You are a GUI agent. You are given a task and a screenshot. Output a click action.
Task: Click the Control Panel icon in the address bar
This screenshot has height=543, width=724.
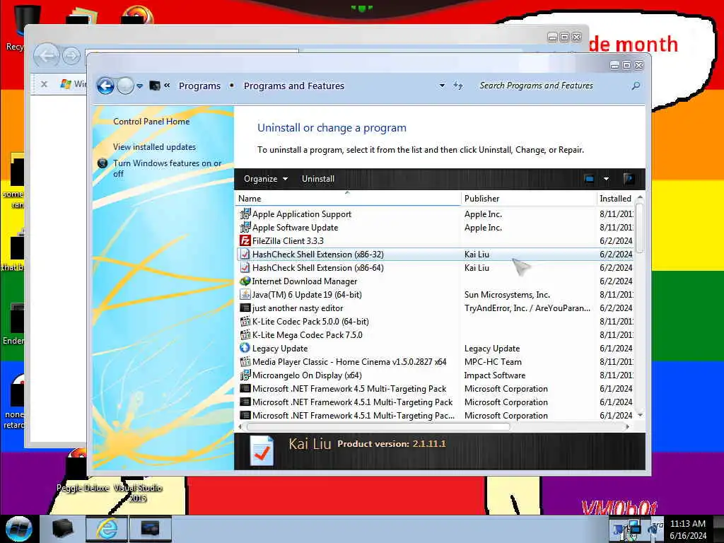(x=155, y=86)
